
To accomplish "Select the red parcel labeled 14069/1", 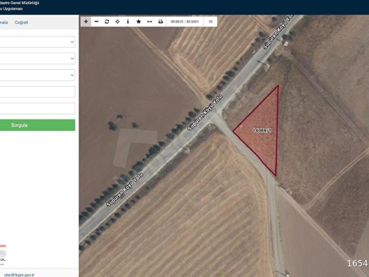I will 262,130.
